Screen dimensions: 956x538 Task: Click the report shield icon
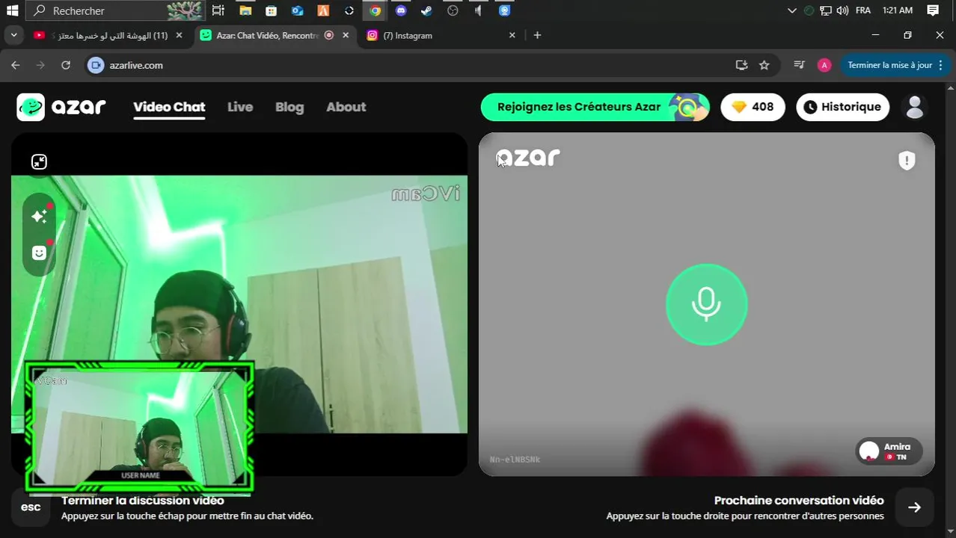pos(907,160)
